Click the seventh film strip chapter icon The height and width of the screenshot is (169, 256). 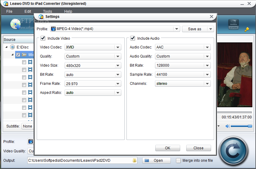point(30,108)
